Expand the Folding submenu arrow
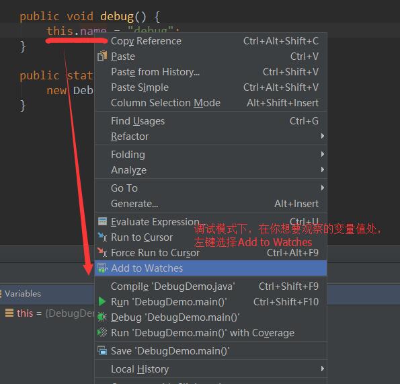The width and height of the screenshot is (400, 384). pyautogui.click(x=323, y=154)
